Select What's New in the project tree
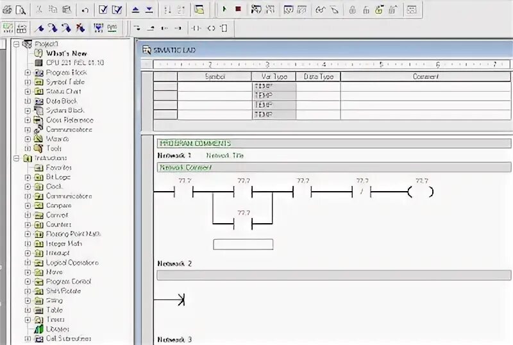 pyautogui.click(x=67, y=53)
